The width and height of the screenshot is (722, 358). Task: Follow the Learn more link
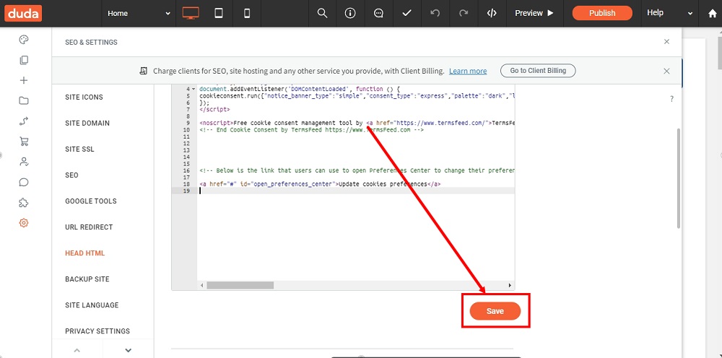pyautogui.click(x=468, y=71)
